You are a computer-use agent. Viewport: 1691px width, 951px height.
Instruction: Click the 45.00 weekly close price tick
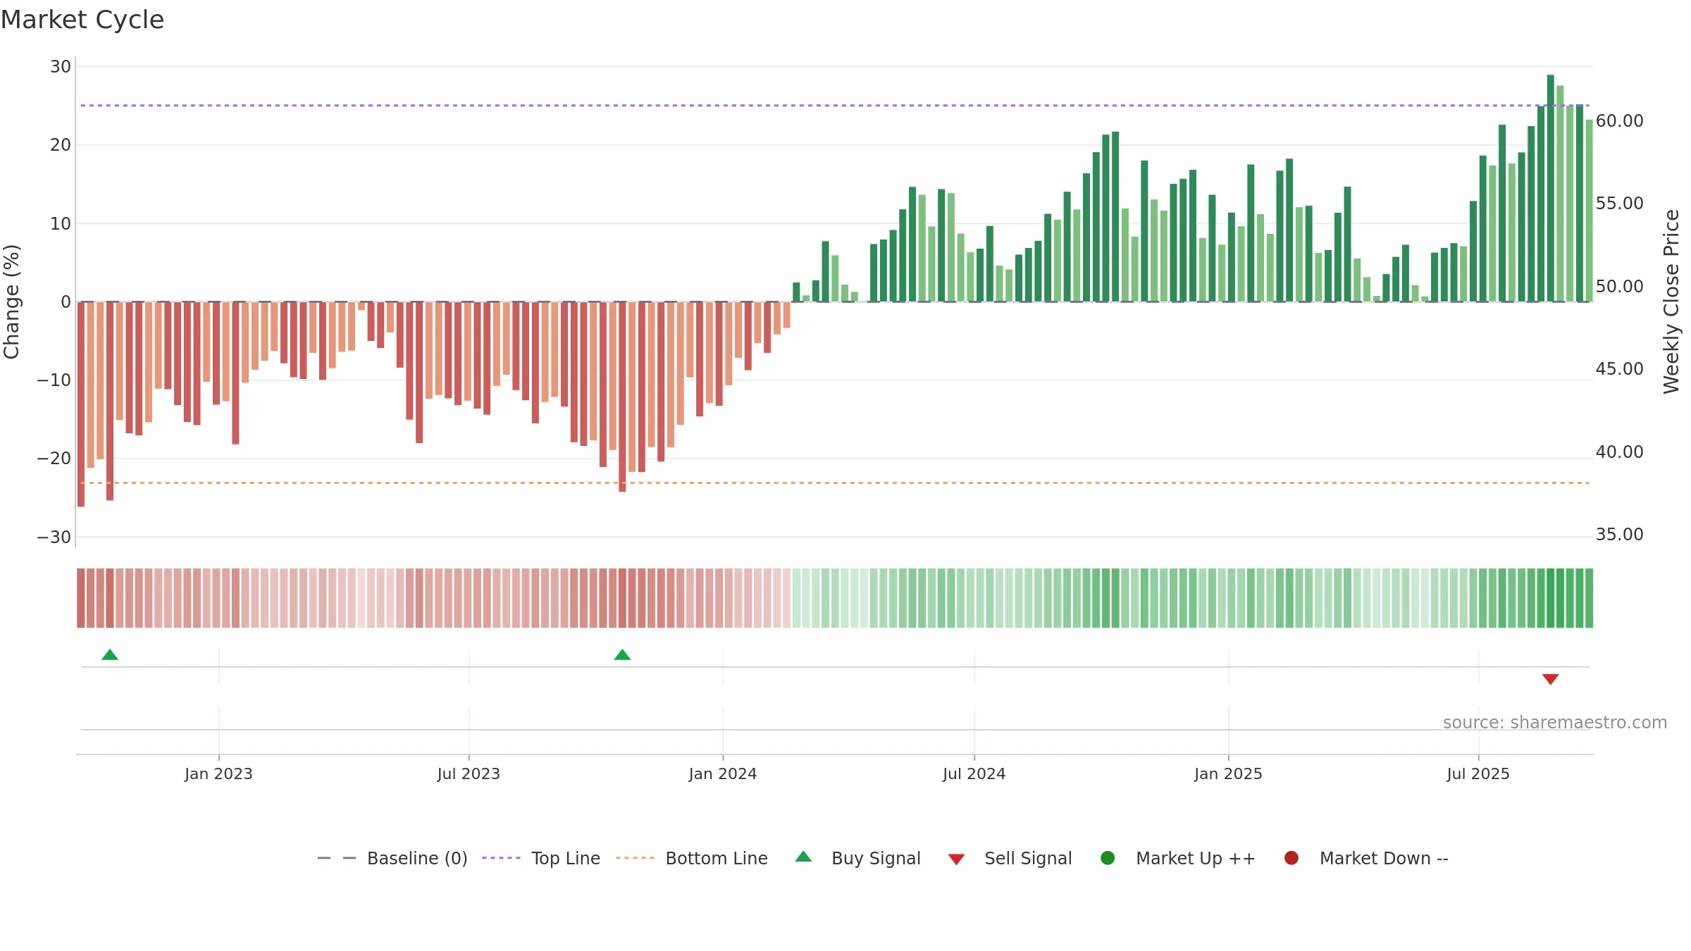click(x=1619, y=369)
